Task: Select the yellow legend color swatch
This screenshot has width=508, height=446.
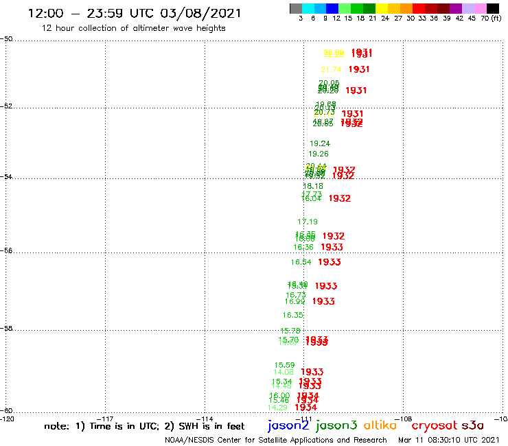Action: click(x=382, y=8)
